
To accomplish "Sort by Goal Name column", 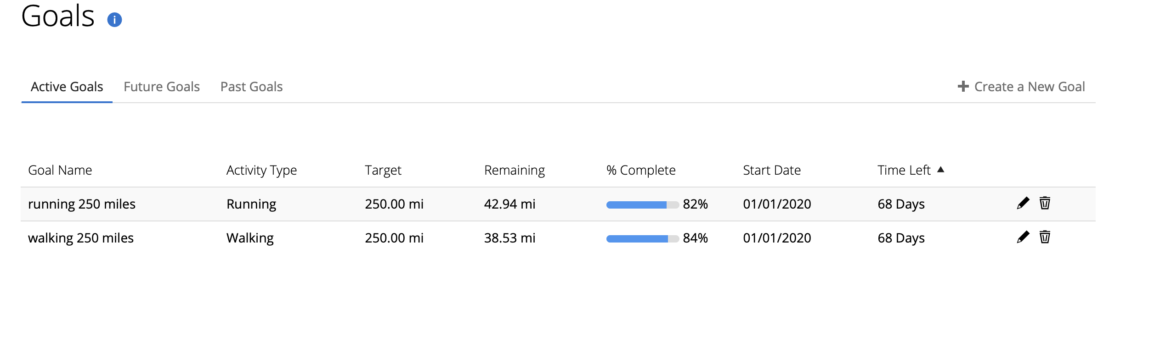I will click(60, 170).
